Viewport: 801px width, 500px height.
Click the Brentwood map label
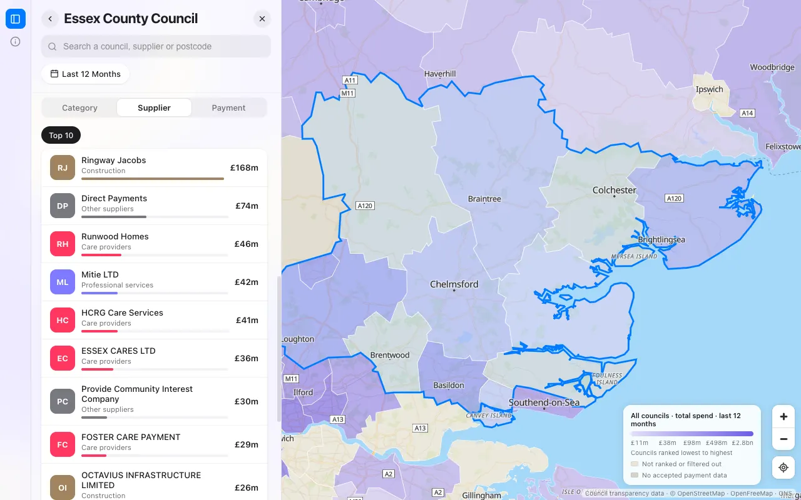pyautogui.click(x=390, y=355)
